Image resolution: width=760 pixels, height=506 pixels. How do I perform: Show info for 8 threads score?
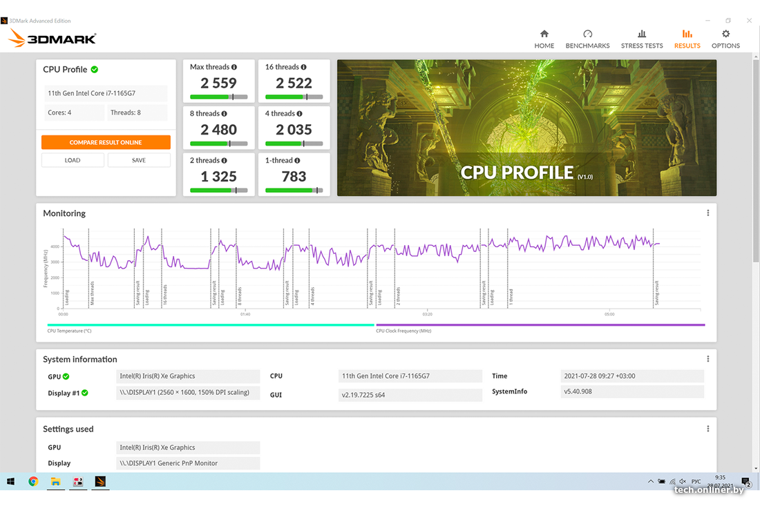224,113
